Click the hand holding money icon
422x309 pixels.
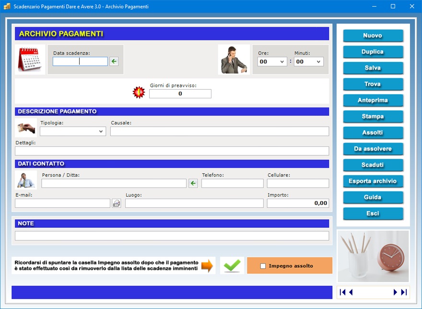click(x=26, y=128)
